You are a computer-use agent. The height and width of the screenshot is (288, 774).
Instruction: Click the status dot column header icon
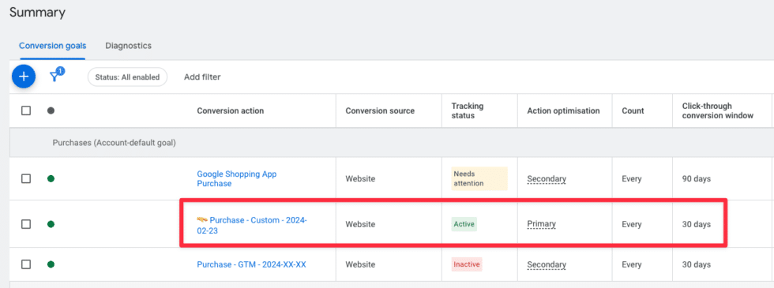51,111
